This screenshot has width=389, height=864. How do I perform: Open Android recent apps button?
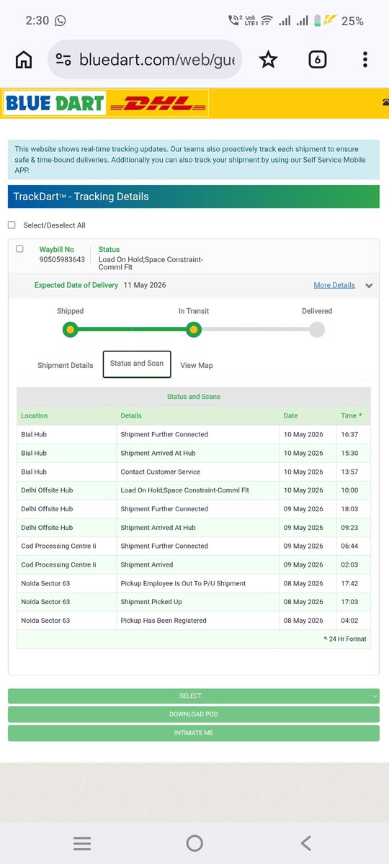82,843
